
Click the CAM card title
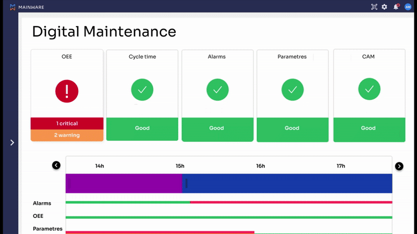pyautogui.click(x=369, y=57)
